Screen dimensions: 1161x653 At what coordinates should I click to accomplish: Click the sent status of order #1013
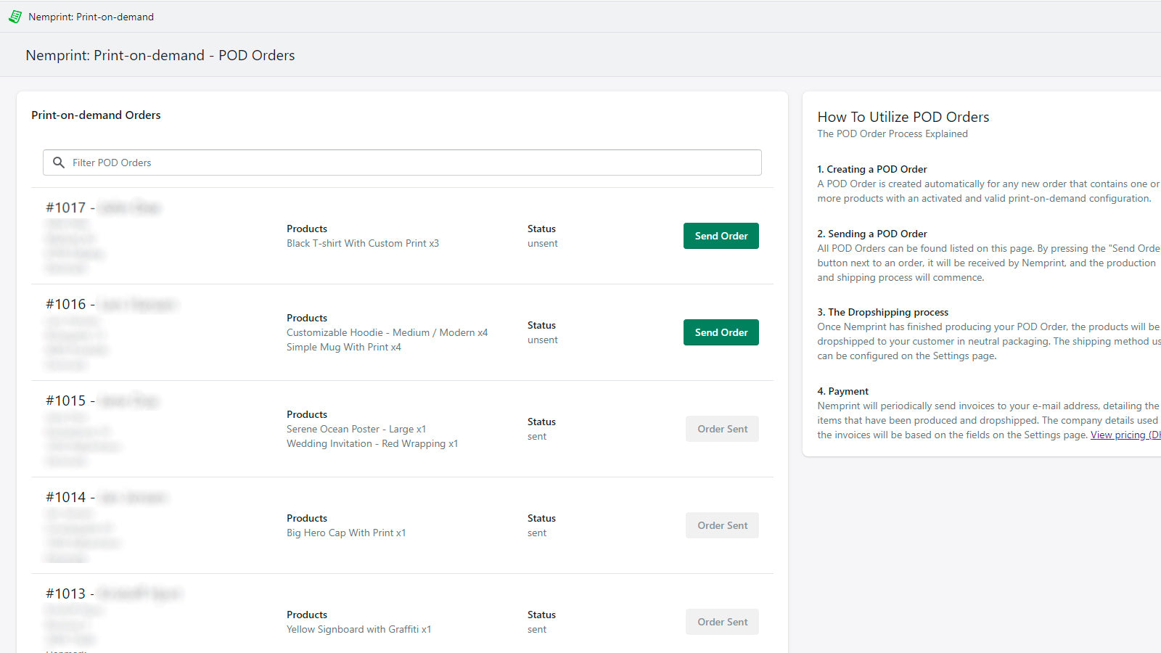click(537, 629)
